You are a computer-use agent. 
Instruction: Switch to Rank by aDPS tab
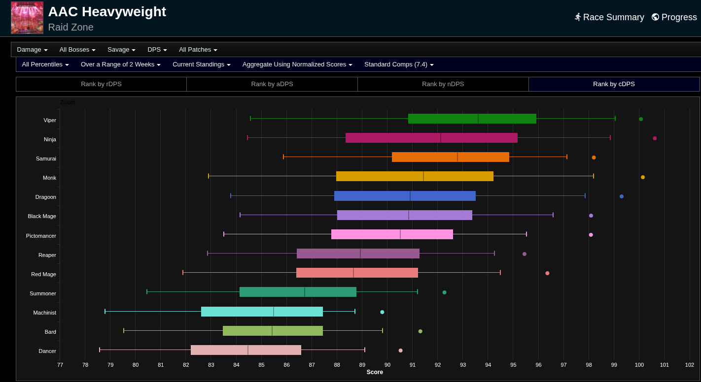pyautogui.click(x=272, y=84)
